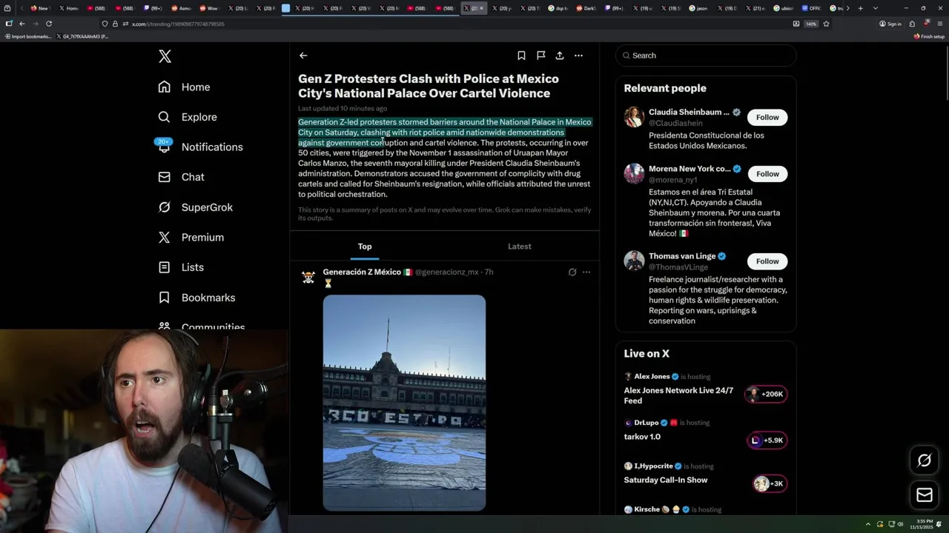Go back using browser back arrow
The image size is (949, 533).
pyautogui.click(x=22, y=24)
